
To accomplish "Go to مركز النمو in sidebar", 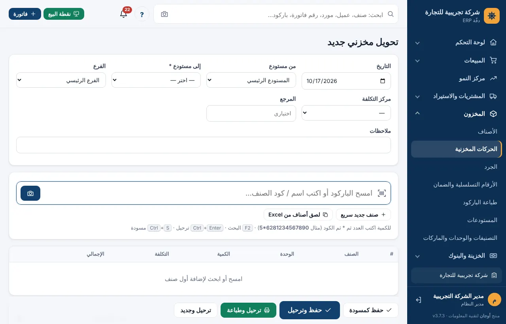I will coord(457,78).
